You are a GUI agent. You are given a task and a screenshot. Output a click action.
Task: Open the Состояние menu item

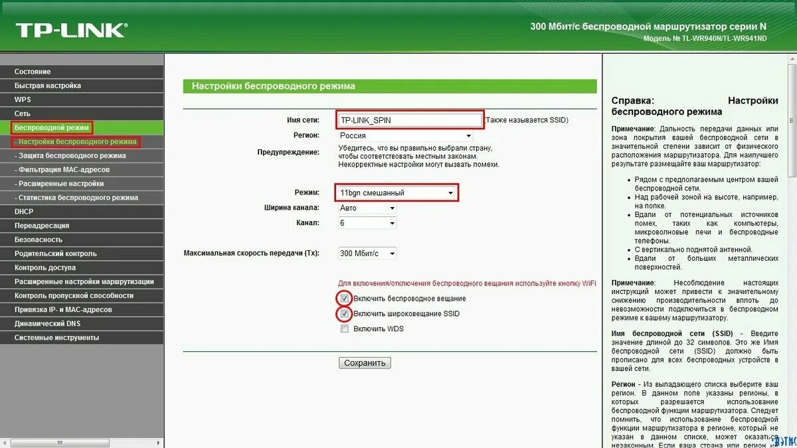click(81, 72)
